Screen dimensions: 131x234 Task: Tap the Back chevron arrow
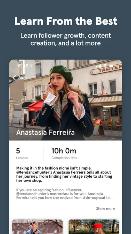14,78
